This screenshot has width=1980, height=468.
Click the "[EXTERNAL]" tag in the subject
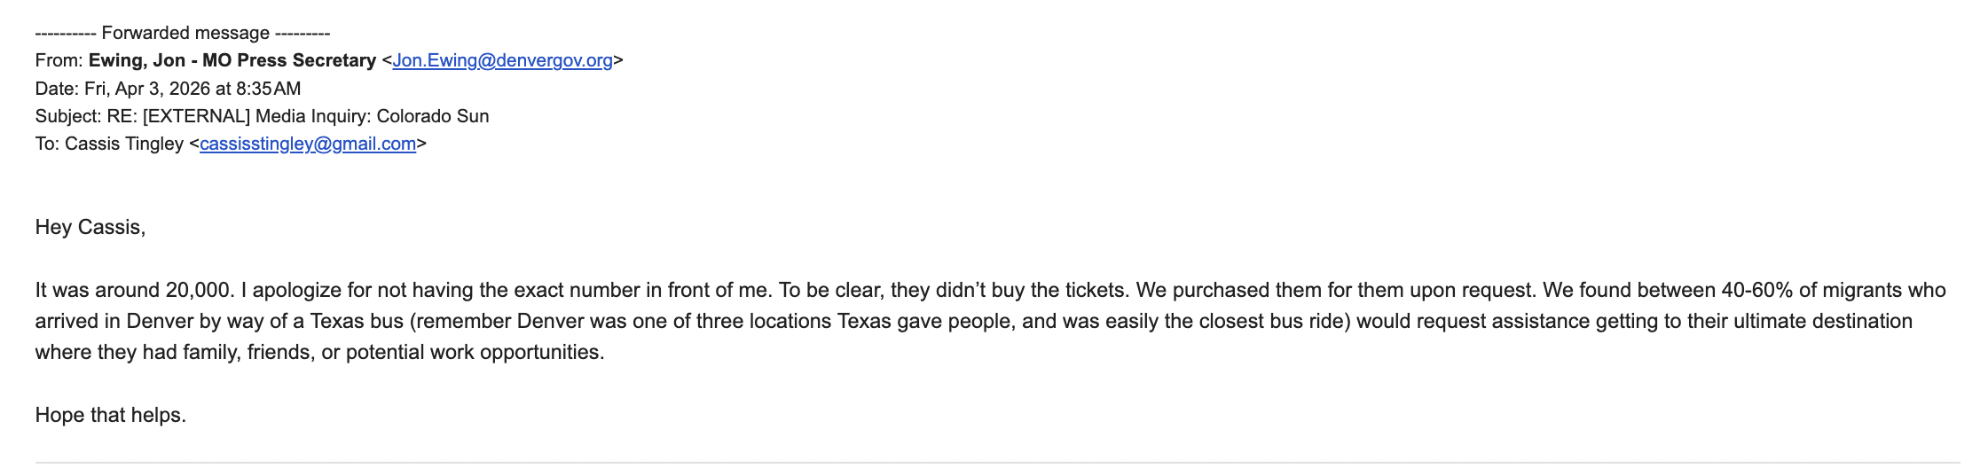pyautogui.click(x=196, y=116)
